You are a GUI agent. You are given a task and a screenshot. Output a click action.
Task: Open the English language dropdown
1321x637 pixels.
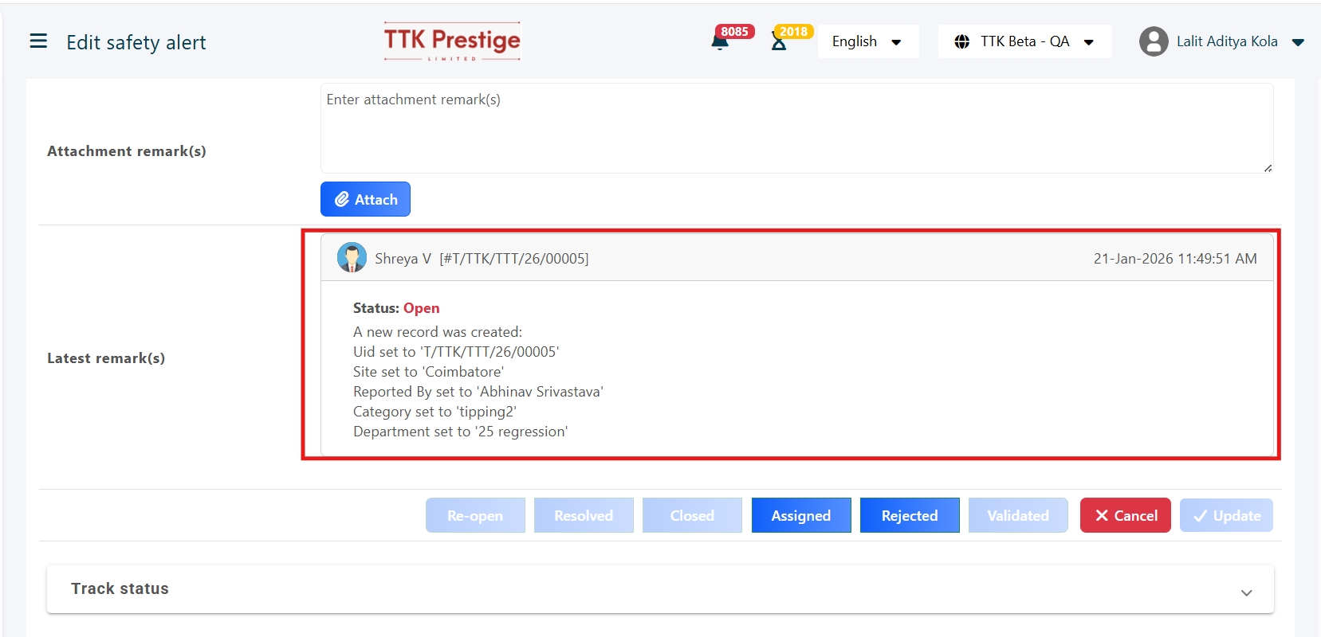point(867,41)
